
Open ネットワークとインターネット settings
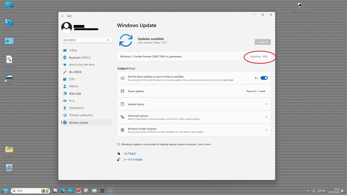[x=86, y=65]
